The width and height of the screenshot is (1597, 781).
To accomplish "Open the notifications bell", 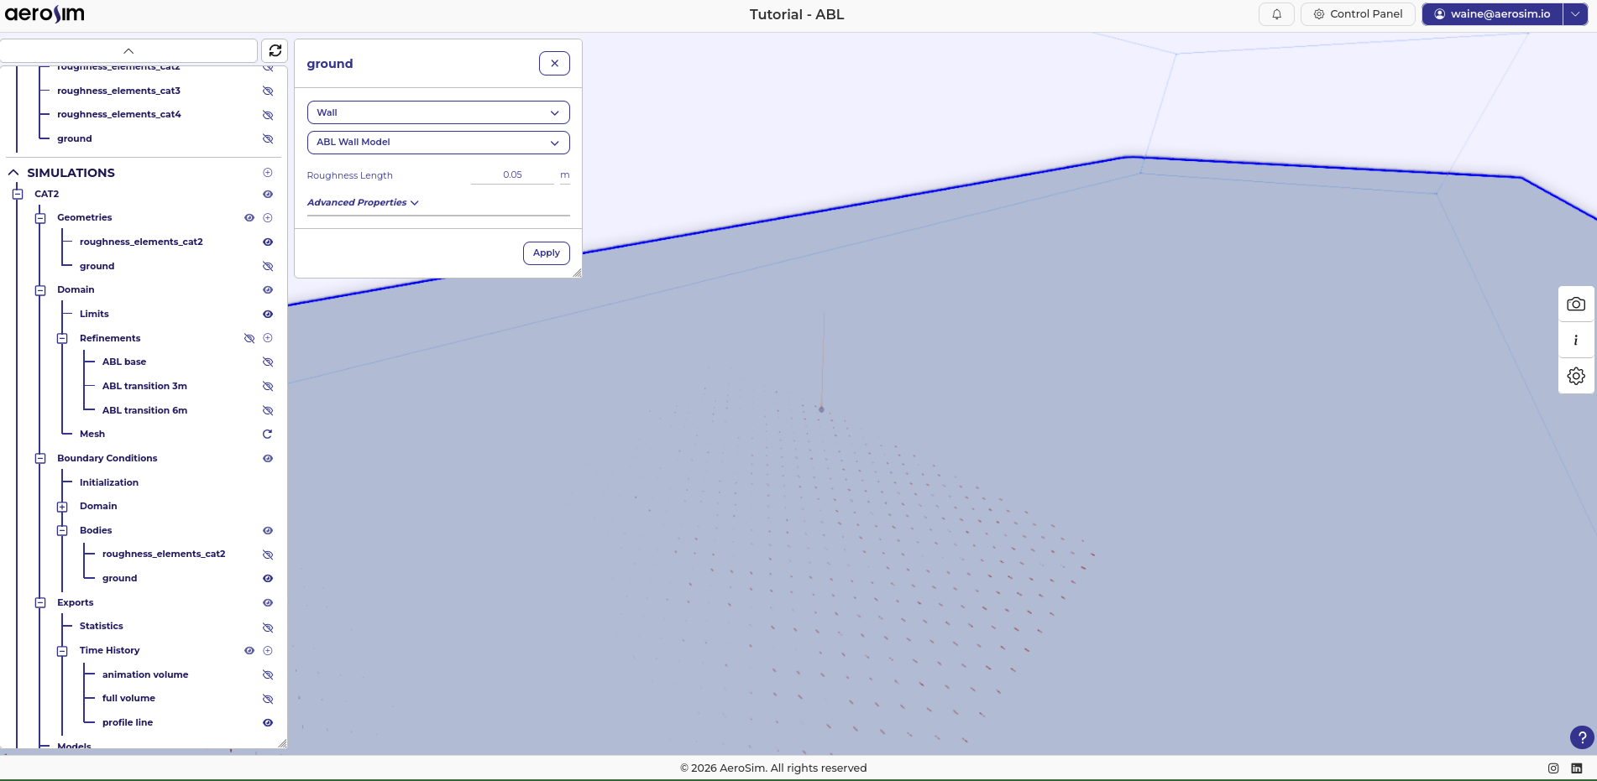I will click(x=1276, y=14).
